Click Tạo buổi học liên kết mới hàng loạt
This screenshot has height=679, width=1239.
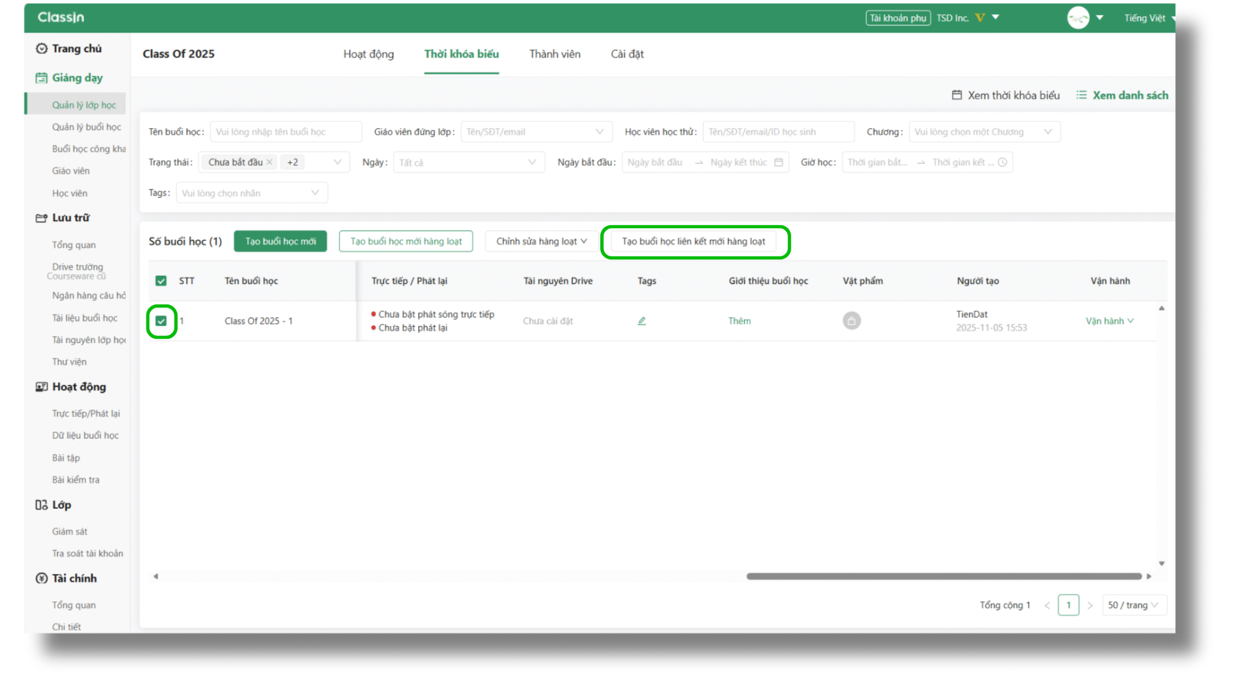click(x=693, y=241)
